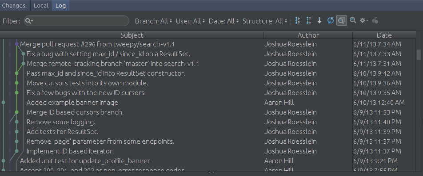Click the magnifier icon beside Show Details
Viewport: 423px width, 176px height.
click(x=353, y=20)
